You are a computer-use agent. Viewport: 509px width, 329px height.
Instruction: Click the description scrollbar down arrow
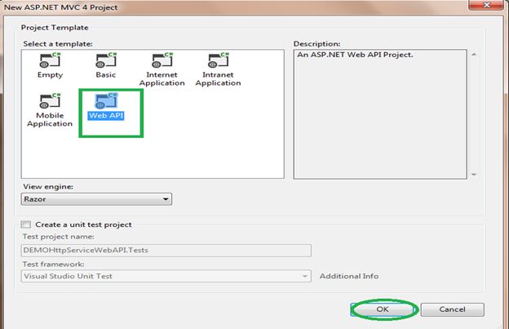click(x=474, y=175)
